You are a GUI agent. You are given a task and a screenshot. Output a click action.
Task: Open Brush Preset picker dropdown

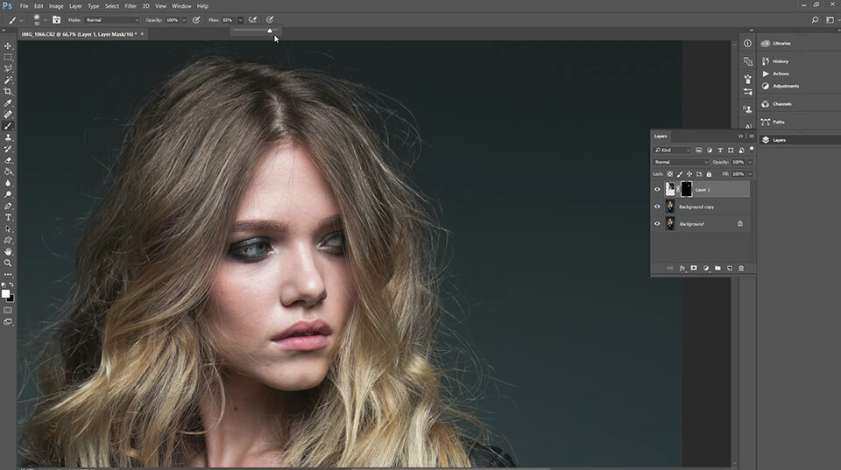[45, 20]
